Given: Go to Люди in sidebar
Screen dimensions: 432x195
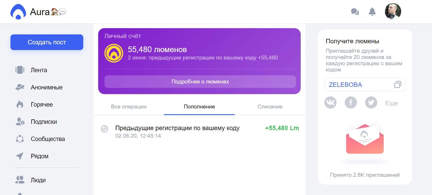Looking at the screenshot, I should point(38,180).
